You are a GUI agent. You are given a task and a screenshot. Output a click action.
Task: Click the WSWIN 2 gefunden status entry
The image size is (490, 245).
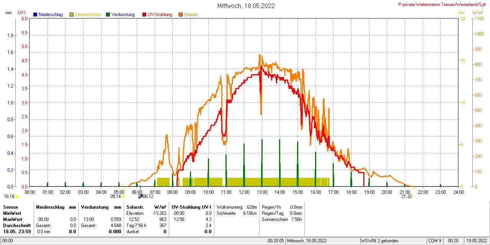pyautogui.click(x=379, y=241)
